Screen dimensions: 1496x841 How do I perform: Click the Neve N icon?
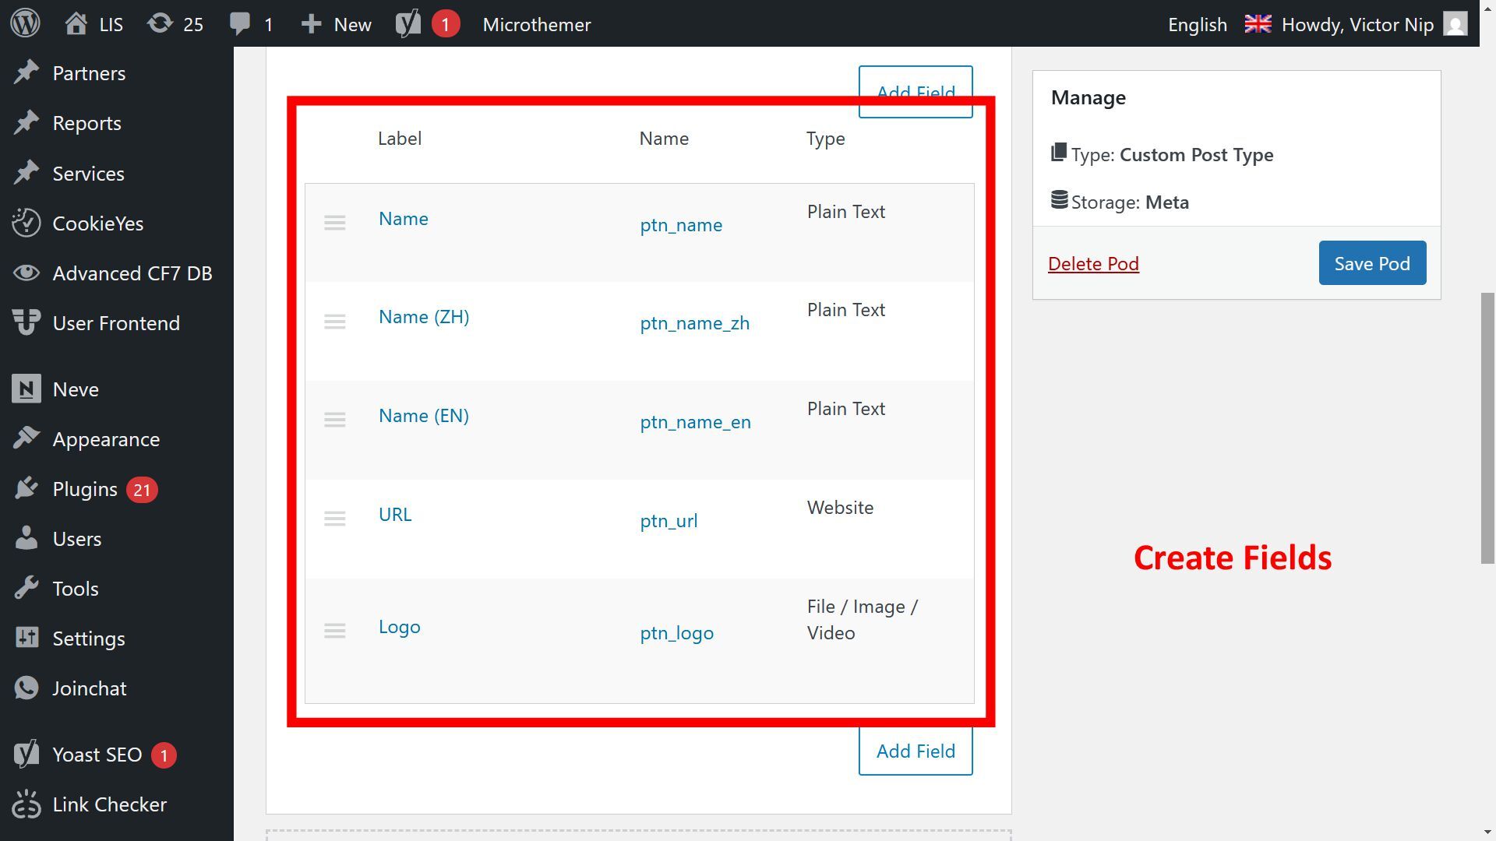pos(26,389)
